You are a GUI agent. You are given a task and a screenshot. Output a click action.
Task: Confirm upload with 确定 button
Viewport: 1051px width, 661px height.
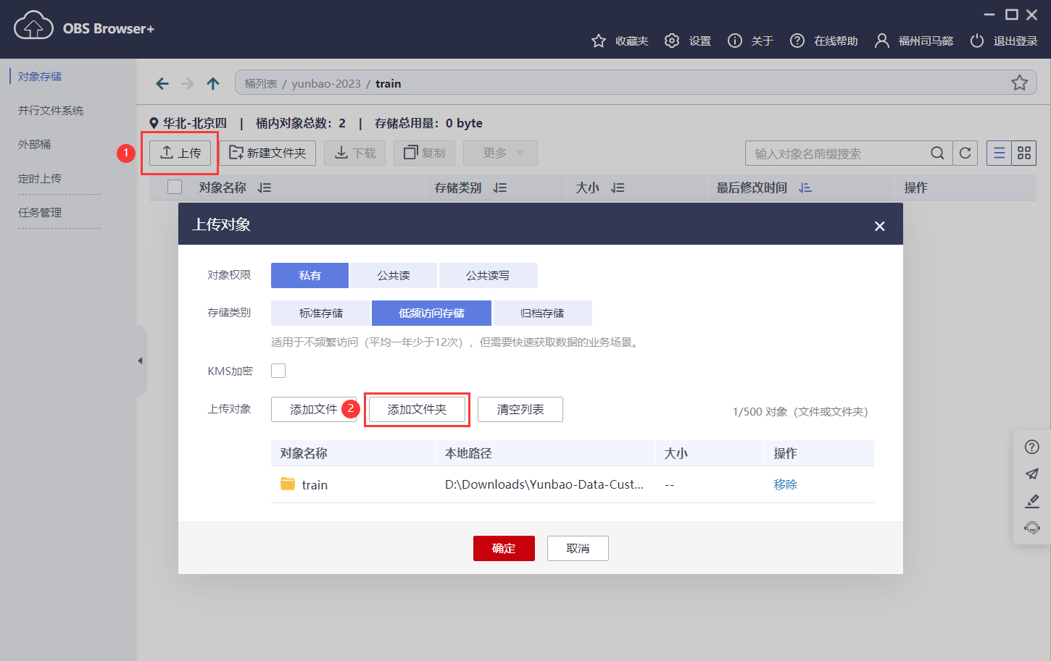[x=504, y=548]
